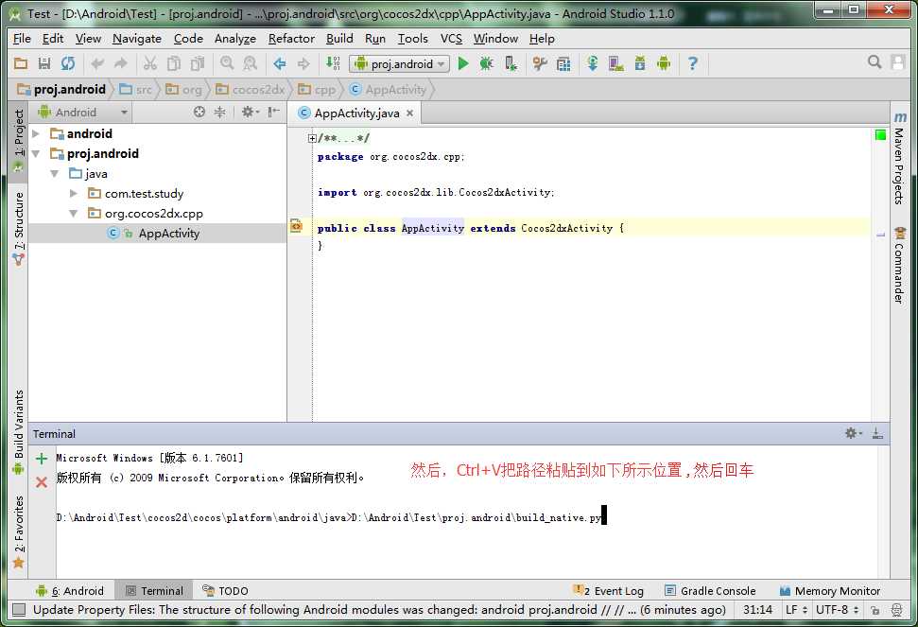Save all files with the disk icon
This screenshot has height=627, width=918.
[x=43, y=63]
